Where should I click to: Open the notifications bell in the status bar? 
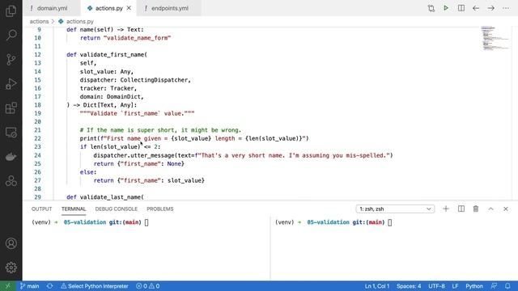point(507,286)
